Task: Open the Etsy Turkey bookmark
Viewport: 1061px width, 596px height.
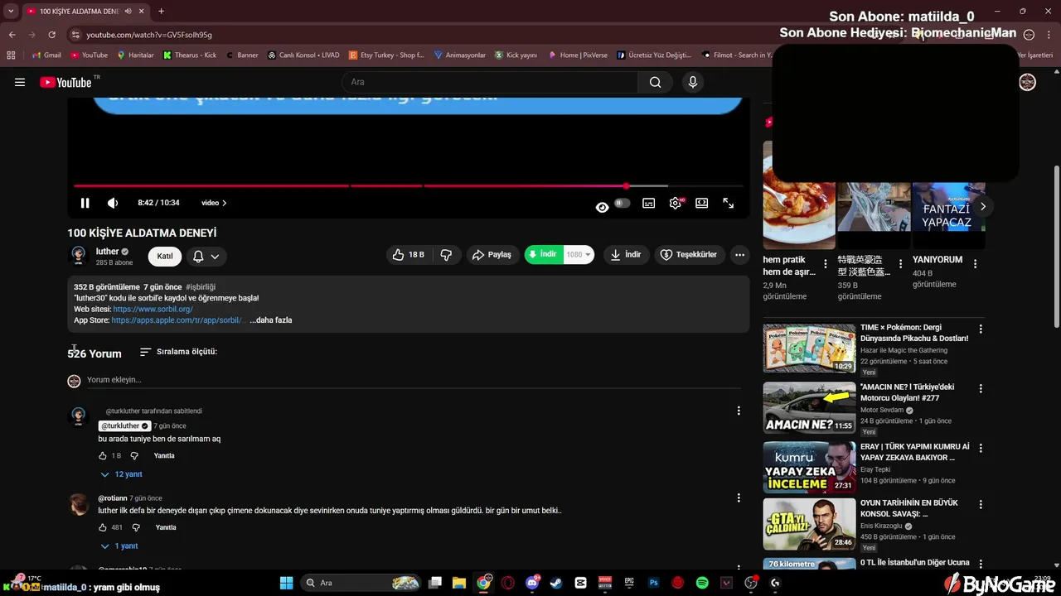Action: coord(386,55)
